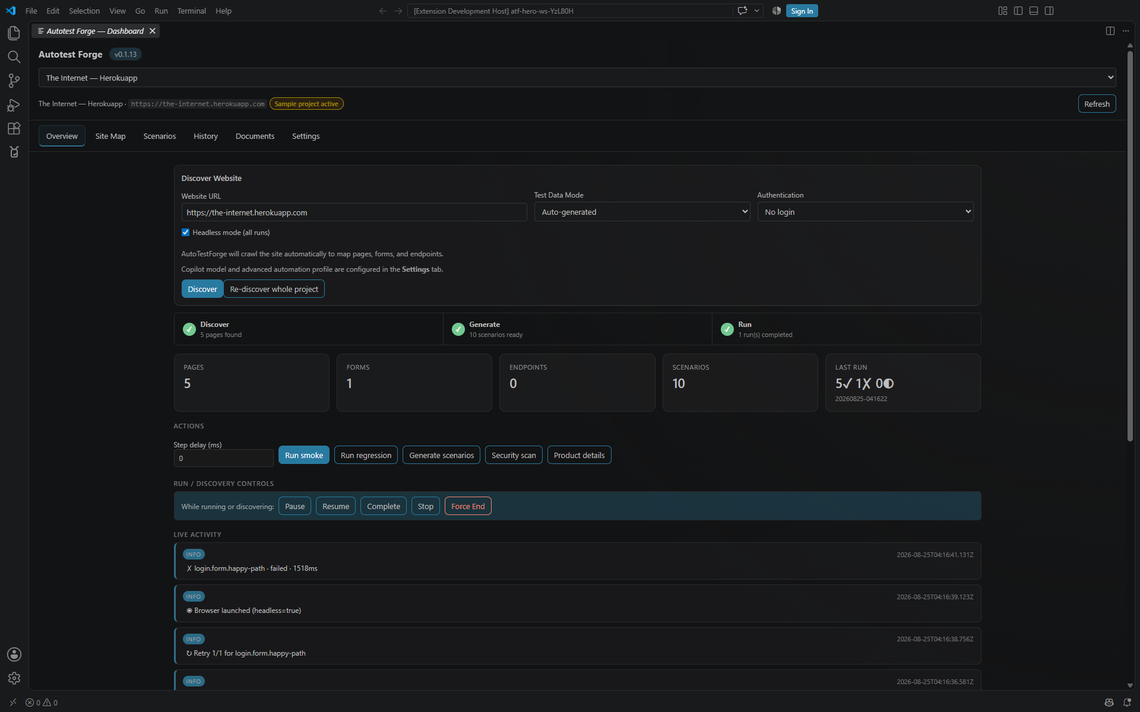Switch to the Settings tab
Image resolution: width=1140 pixels, height=712 pixels.
point(306,136)
